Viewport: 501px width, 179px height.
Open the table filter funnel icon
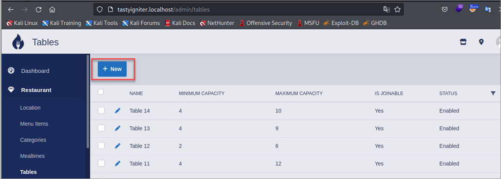pyautogui.click(x=493, y=93)
